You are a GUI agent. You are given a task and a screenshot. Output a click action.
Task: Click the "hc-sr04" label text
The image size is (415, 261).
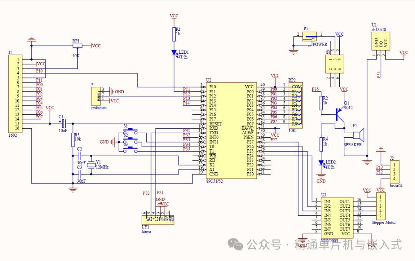pos(396,186)
